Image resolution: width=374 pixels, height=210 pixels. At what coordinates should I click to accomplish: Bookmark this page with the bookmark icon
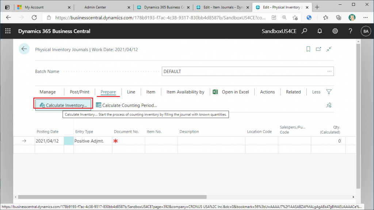point(308,49)
